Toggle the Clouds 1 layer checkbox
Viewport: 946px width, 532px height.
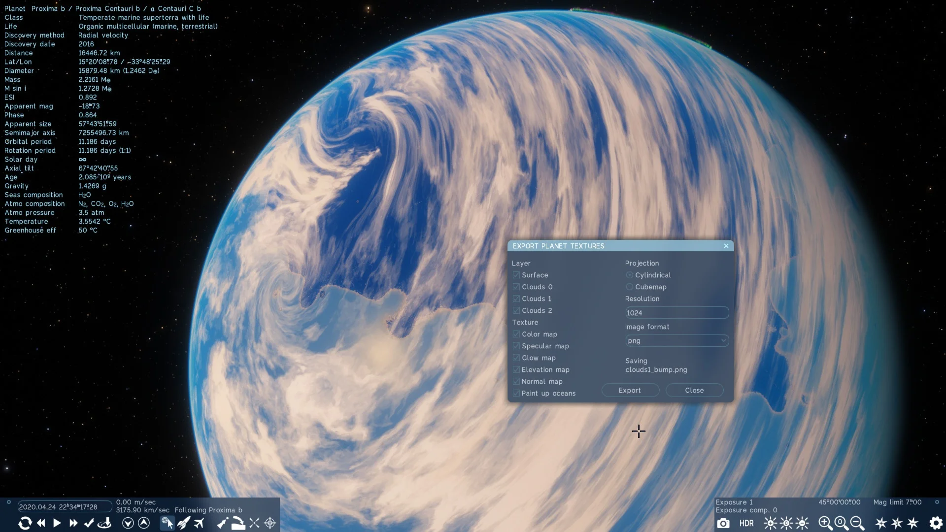[516, 299]
